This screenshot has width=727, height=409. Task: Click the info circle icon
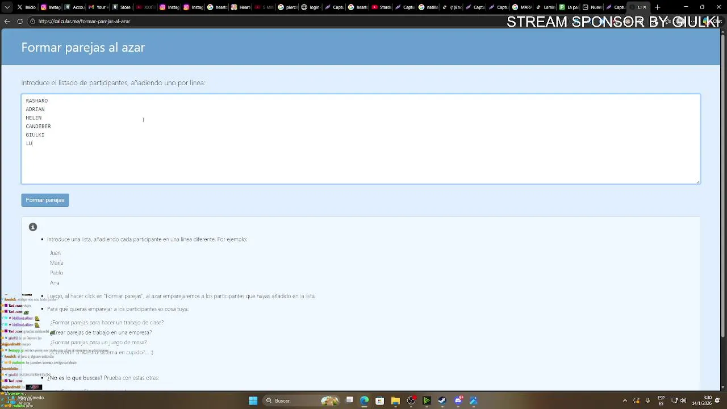coord(33,227)
